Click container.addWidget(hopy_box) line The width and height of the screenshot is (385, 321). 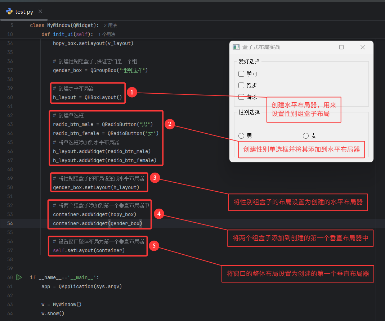tap(95, 214)
